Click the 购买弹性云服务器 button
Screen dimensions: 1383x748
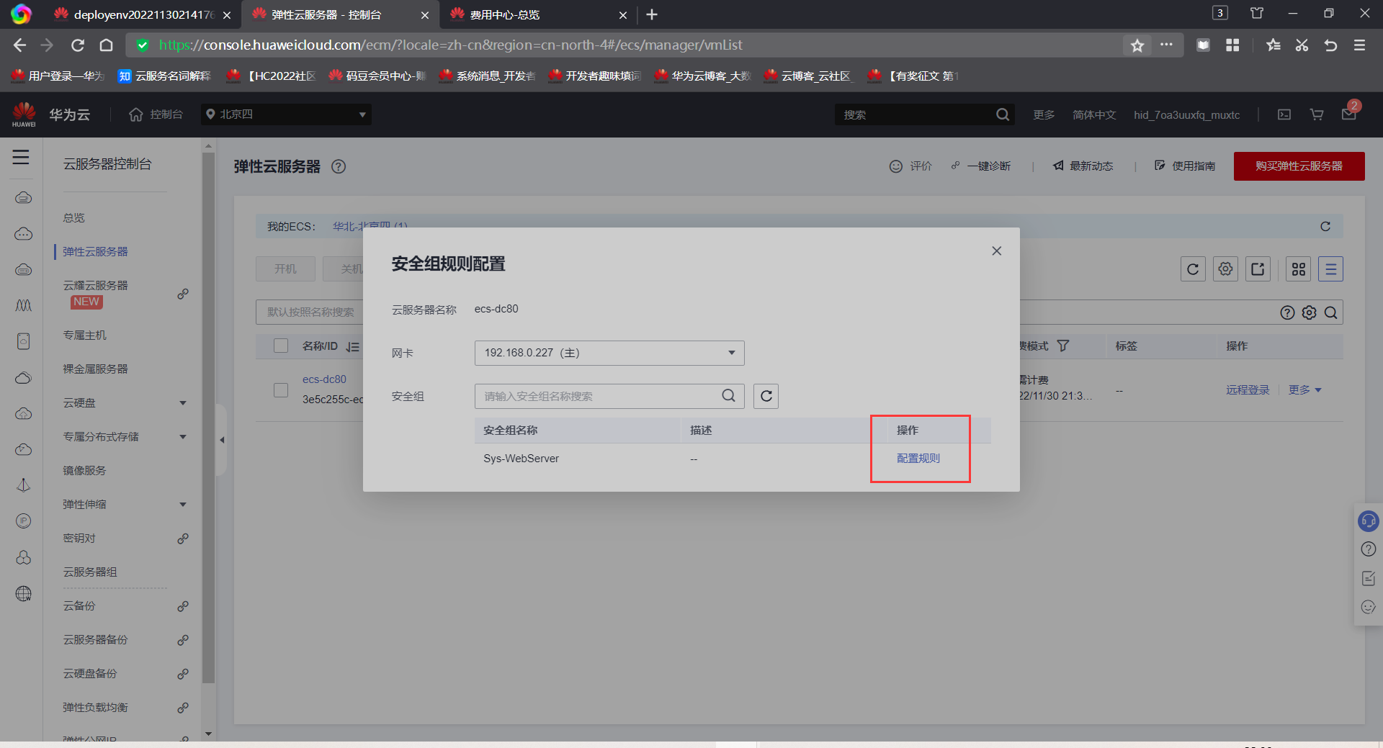pyautogui.click(x=1299, y=166)
